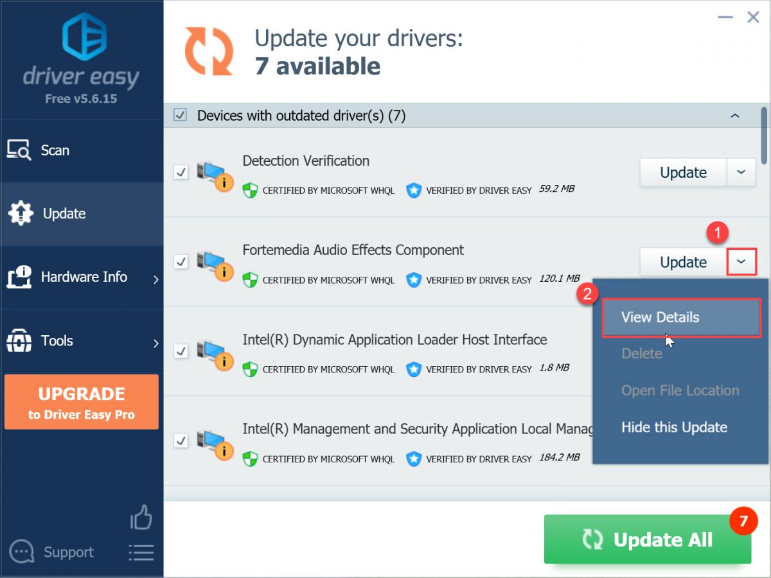771x578 pixels.
Task: Click the Driver Easy verified badge on Detection Verification
Action: [414, 190]
